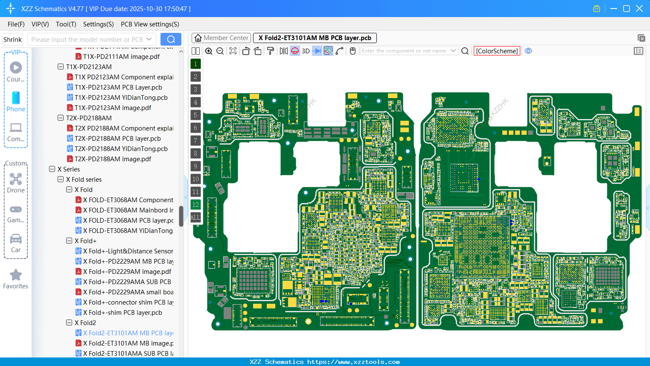Rotate the PCB counterclockwise

245,51
